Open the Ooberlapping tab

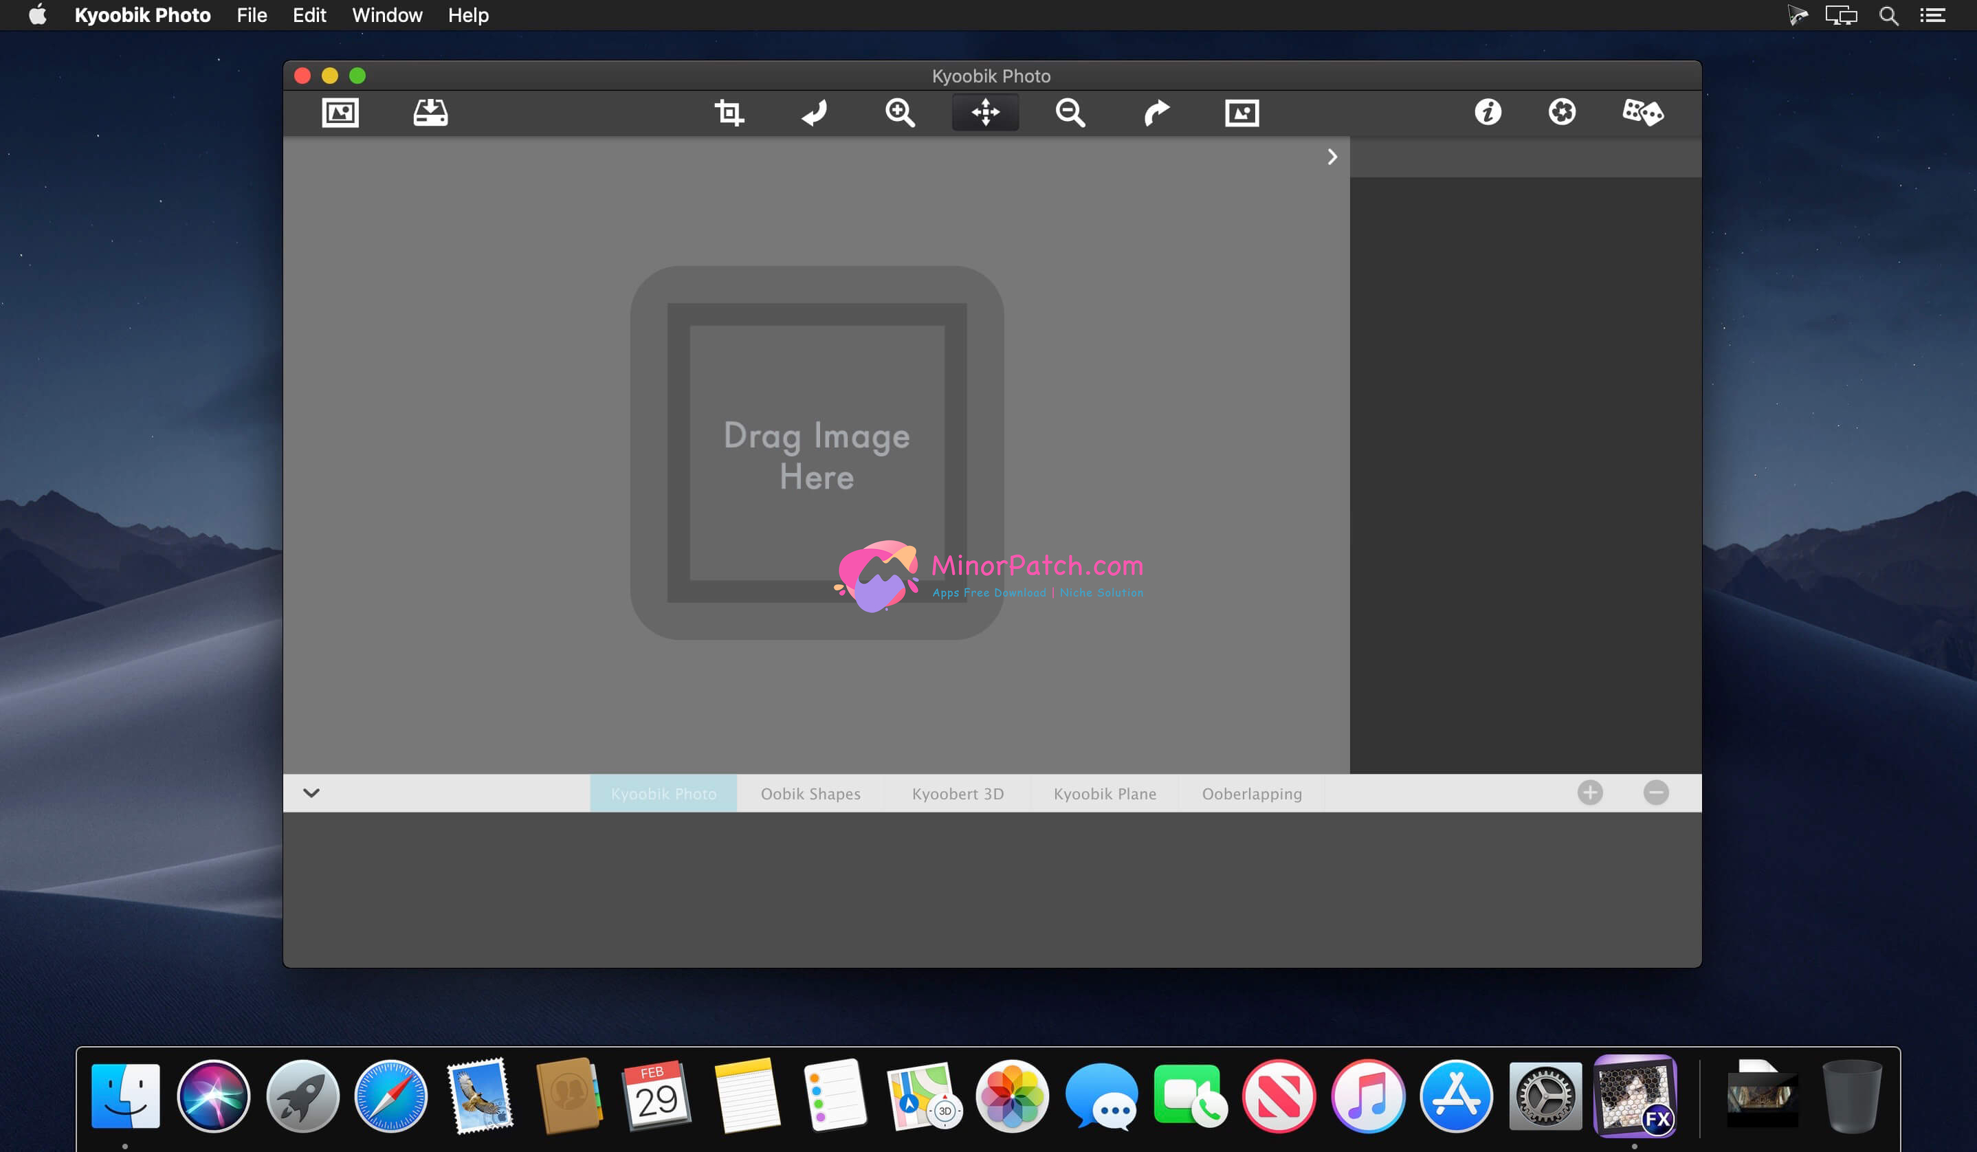1251,793
